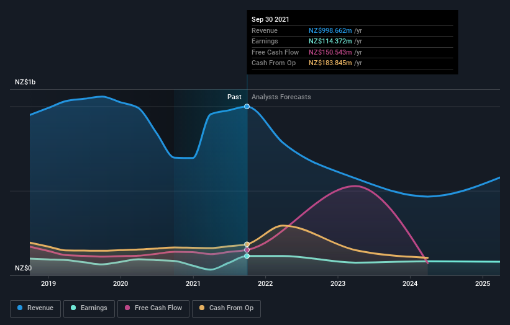Click the Cash From Op label in tooltip
The height and width of the screenshot is (325, 510).
click(273, 63)
